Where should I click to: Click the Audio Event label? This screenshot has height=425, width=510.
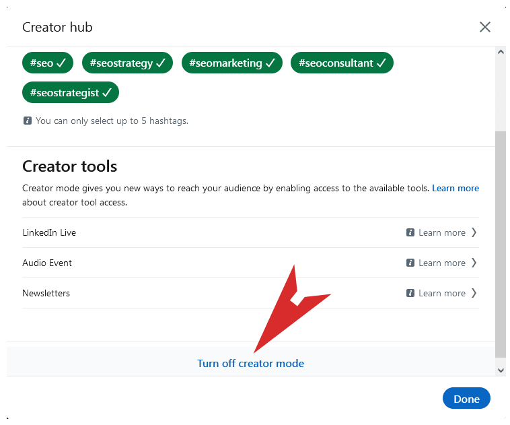click(x=47, y=263)
